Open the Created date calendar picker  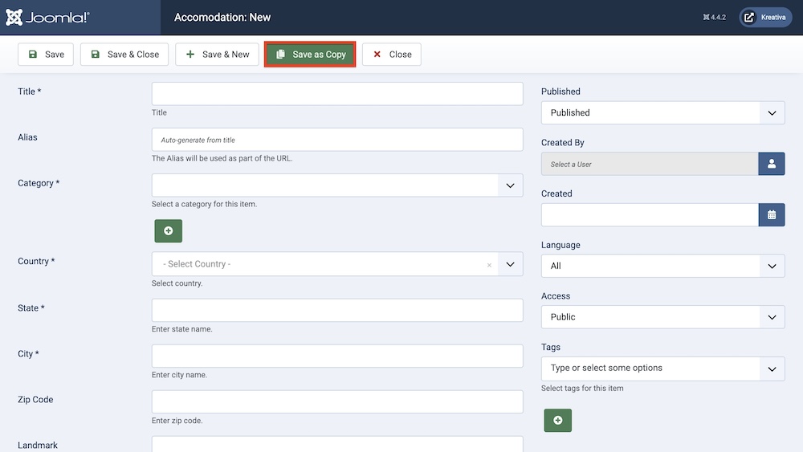771,214
